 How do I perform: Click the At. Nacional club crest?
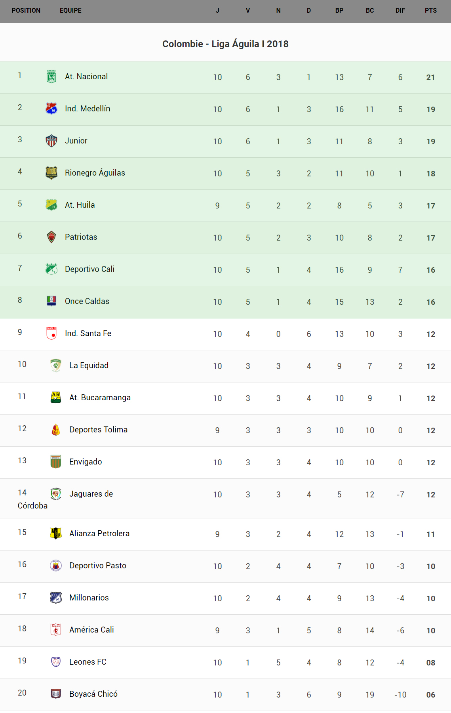tap(51, 76)
